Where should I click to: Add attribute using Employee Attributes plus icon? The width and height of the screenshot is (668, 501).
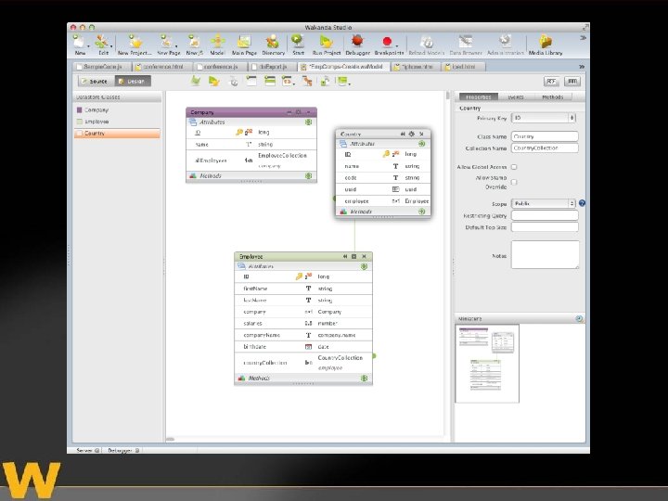click(364, 266)
